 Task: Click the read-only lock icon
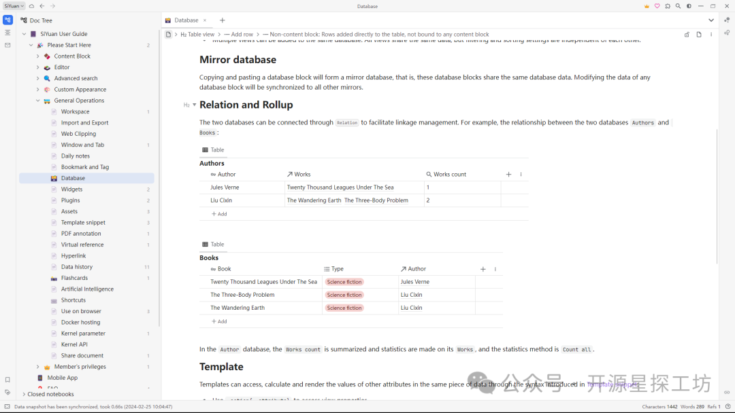[687, 35]
